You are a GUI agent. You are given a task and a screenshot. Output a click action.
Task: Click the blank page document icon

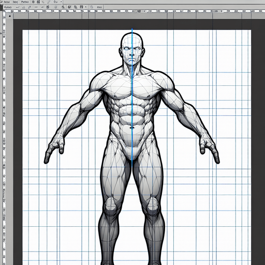(92, 7)
